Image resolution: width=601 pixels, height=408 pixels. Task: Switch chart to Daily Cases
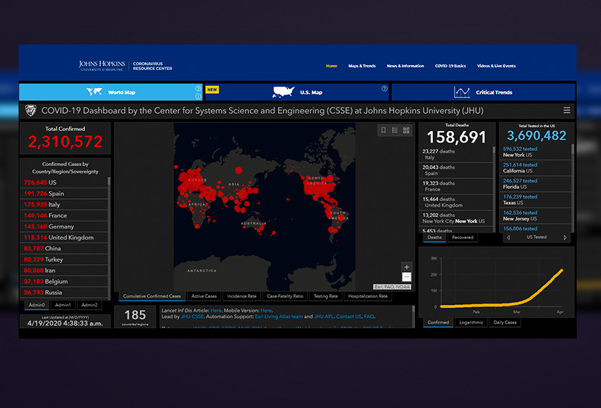pyautogui.click(x=505, y=323)
